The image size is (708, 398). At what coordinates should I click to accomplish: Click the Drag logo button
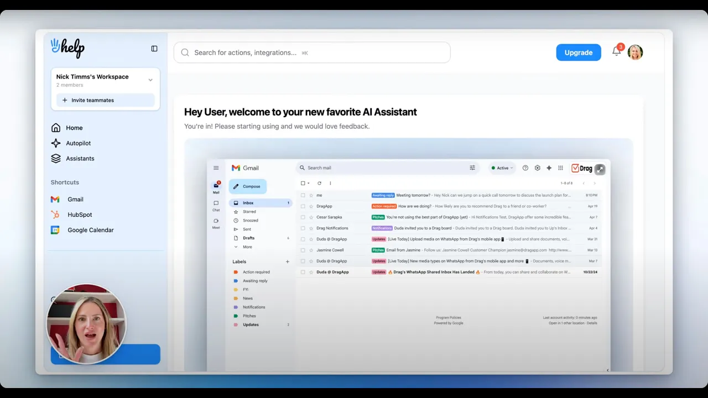[x=582, y=169]
